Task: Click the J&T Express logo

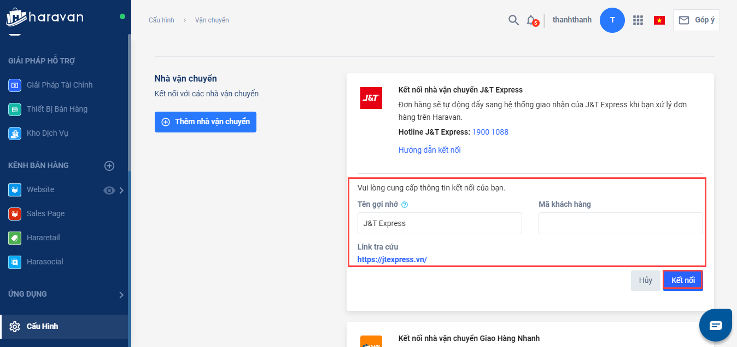Action: coord(371,98)
